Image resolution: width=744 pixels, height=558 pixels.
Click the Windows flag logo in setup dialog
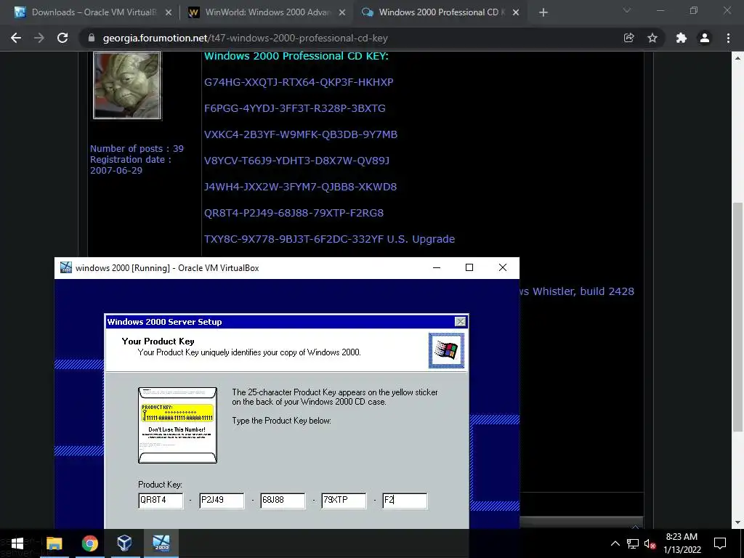(447, 350)
